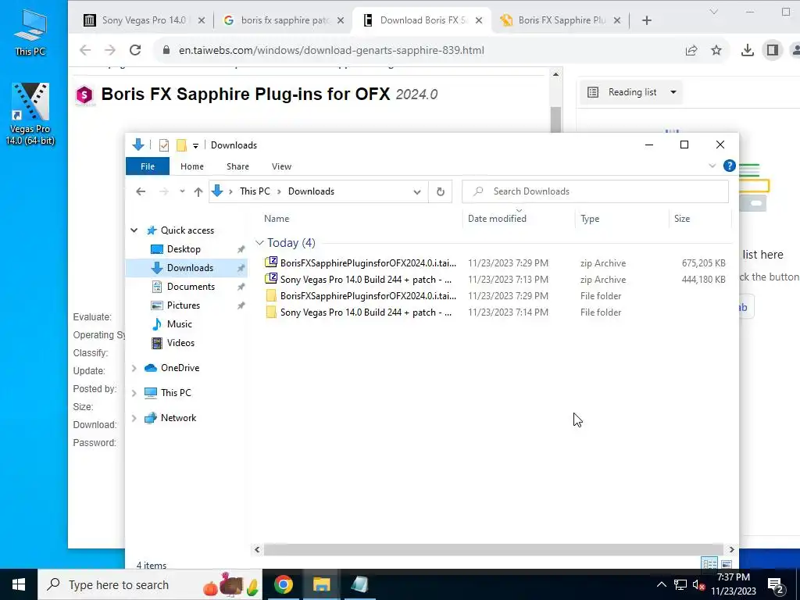Click This PC in address breadcrumb
The height and width of the screenshot is (600, 800).
pyautogui.click(x=255, y=191)
